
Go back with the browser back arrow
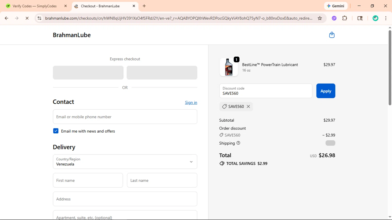pos(7,18)
